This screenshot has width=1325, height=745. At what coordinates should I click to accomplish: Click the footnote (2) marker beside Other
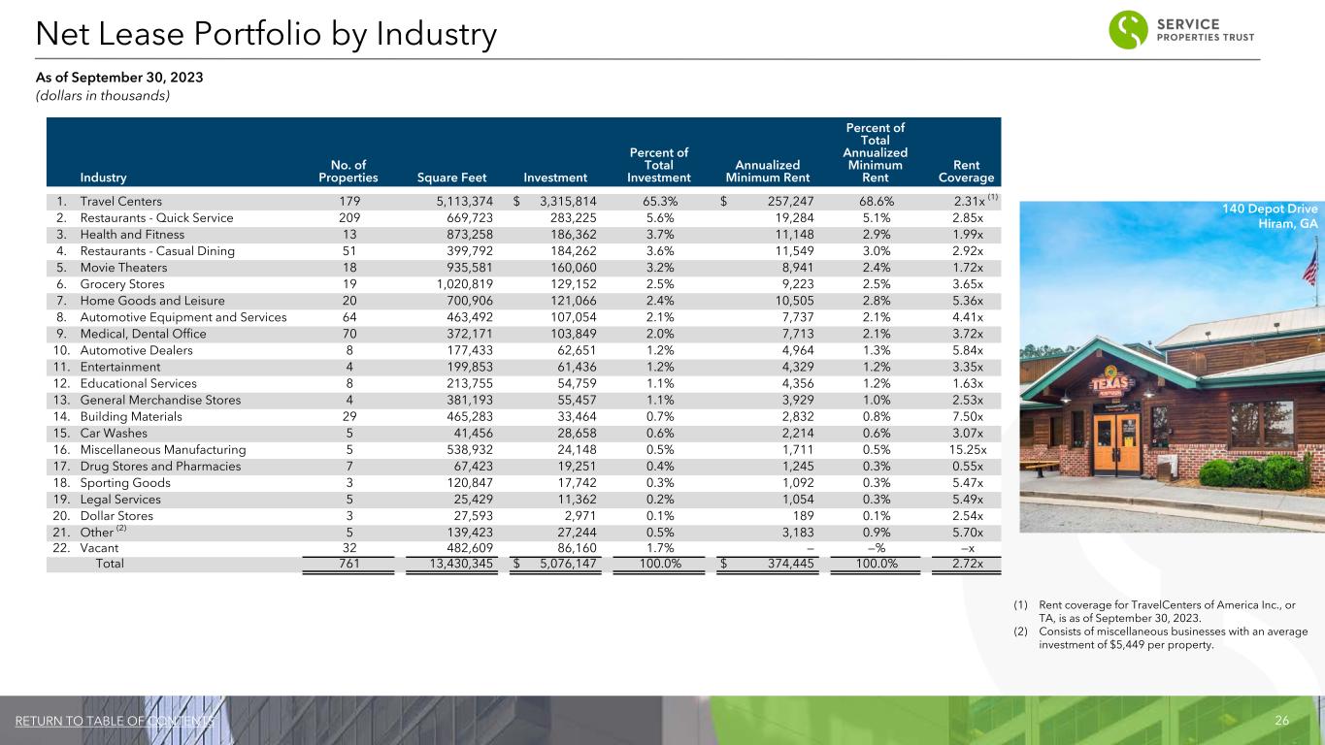point(121,530)
